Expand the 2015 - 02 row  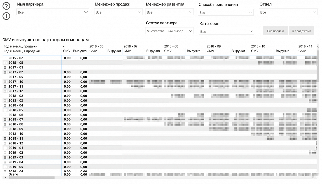click(x=5, y=58)
